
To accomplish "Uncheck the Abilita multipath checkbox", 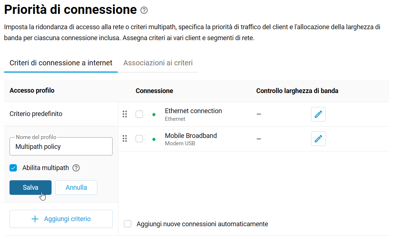I will [x=13, y=168].
